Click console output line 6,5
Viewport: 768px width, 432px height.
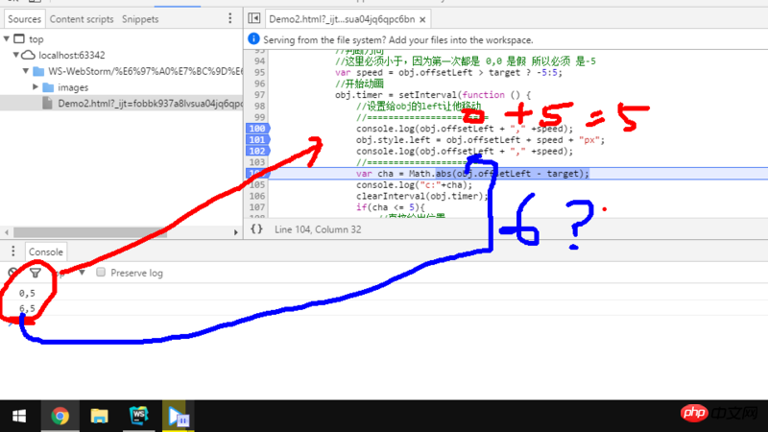(x=27, y=308)
